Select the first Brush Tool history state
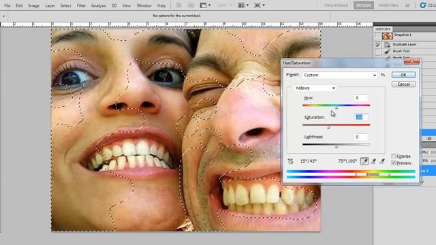Viewport: 436px width, 245px height. [405, 52]
